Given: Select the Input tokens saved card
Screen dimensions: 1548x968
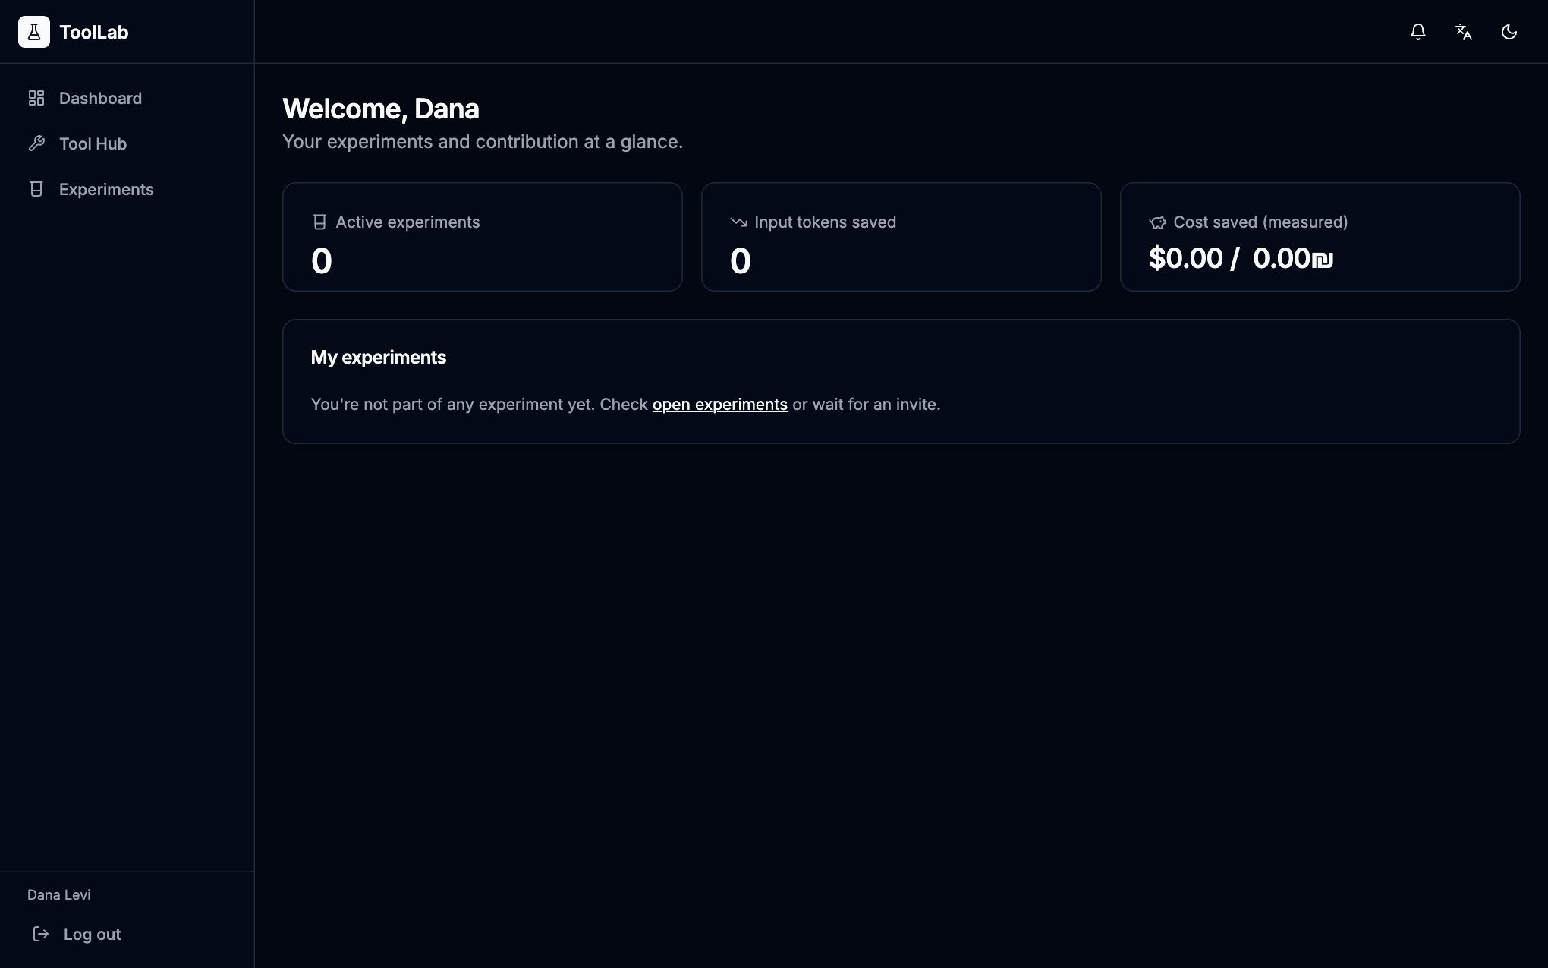Looking at the screenshot, I should click(901, 237).
